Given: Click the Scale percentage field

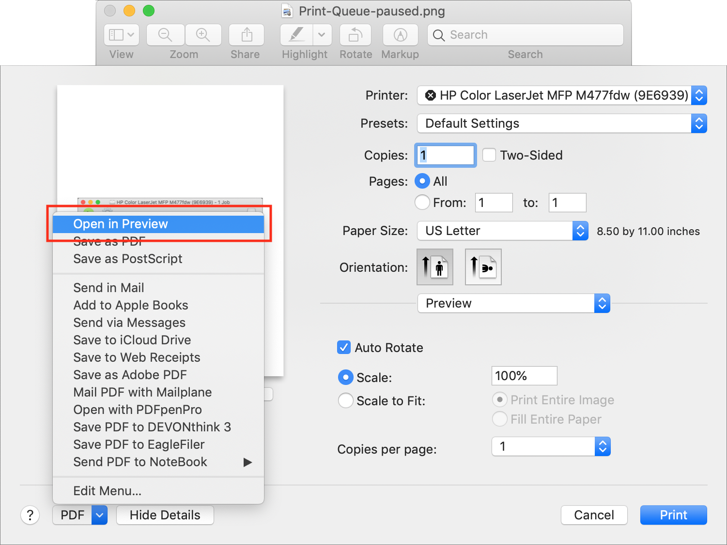Looking at the screenshot, I should pyautogui.click(x=525, y=376).
